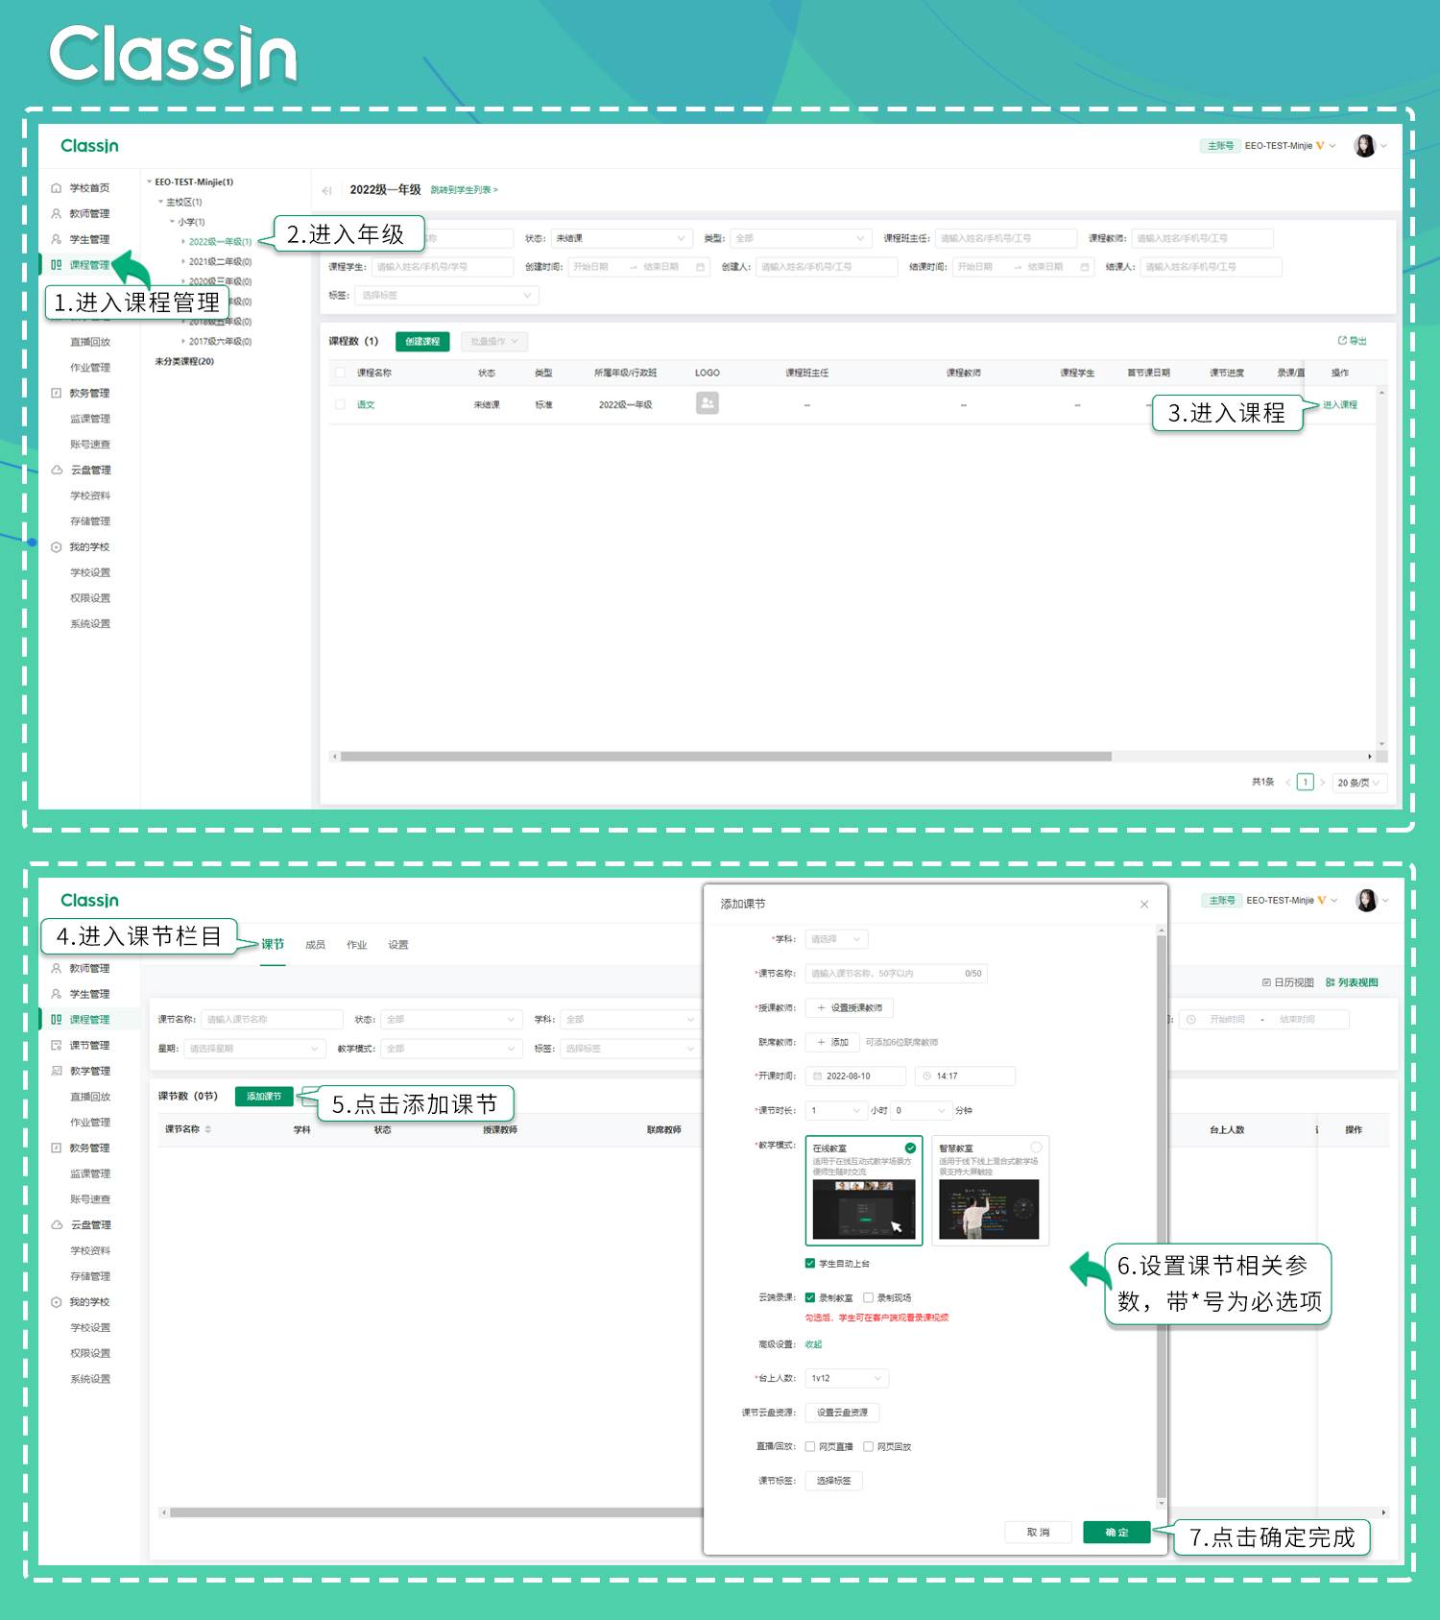
Task: Switch to 日历视图 calendar view
Action: [1287, 982]
